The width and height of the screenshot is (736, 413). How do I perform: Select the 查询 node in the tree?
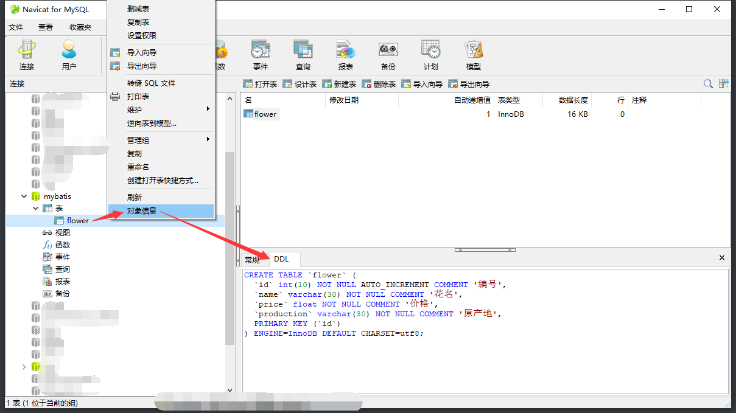[x=62, y=269]
